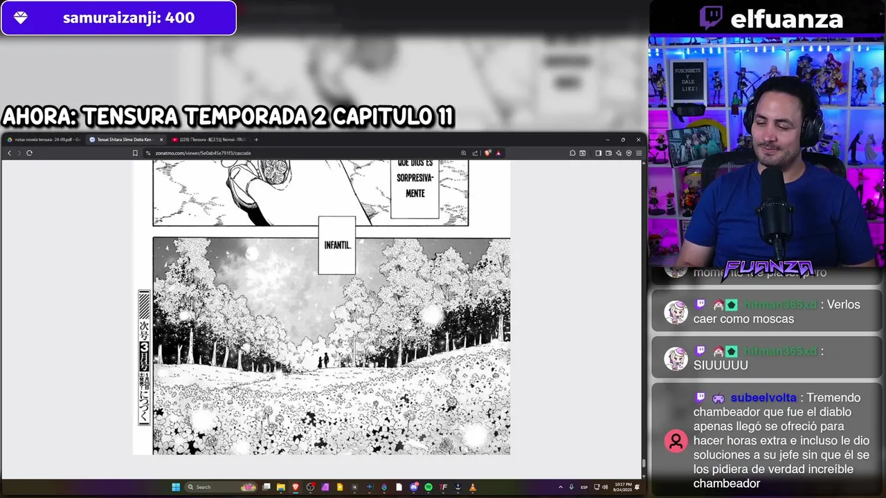
Task: Open Discord from the taskbar
Action: (414, 487)
